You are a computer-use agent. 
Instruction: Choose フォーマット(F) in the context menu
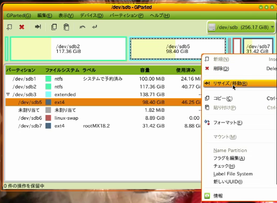[240, 122]
